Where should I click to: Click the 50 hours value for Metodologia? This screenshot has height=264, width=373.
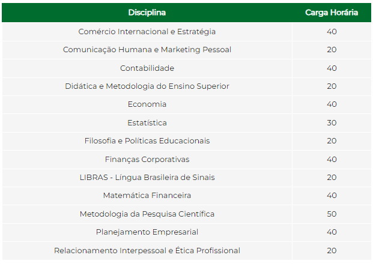(332, 214)
